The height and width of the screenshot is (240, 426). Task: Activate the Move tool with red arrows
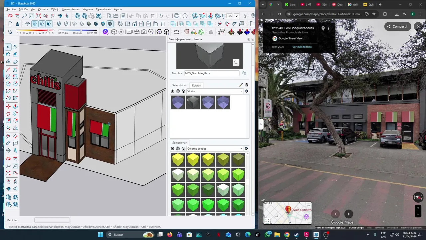coord(8,106)
